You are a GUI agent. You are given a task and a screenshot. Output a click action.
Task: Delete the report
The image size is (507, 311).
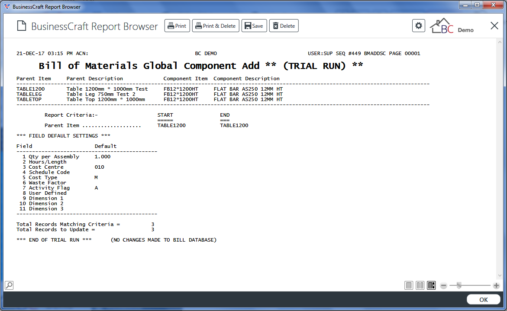pyautogui.click(x=284, y=26)
